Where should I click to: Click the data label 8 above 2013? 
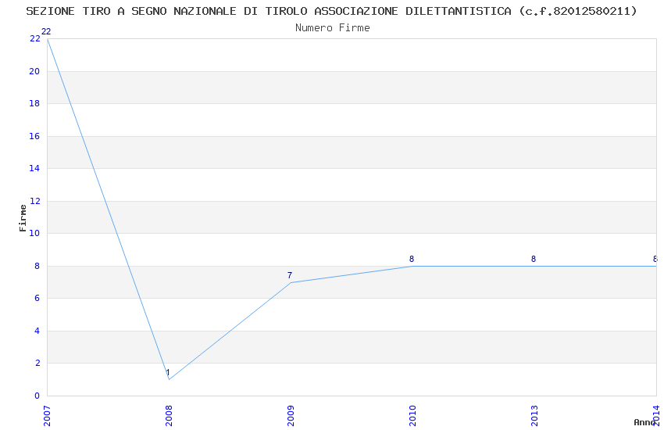534,259
